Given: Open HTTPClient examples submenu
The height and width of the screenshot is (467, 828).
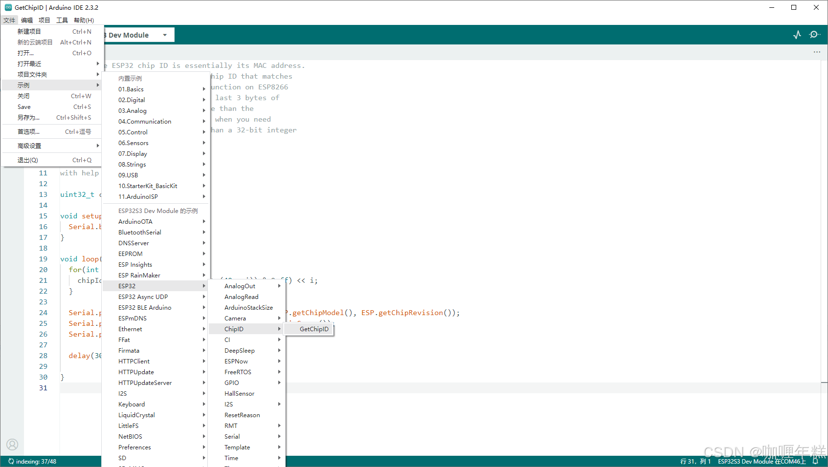Looking at the screenshot, I should coord(156,361).
